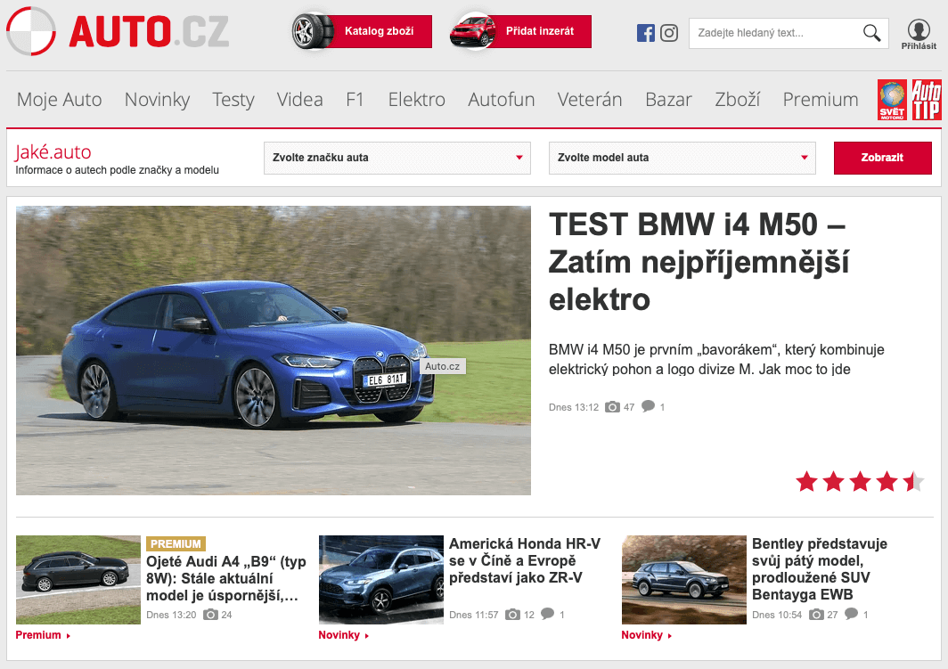Open the Facebook page icon

(x=646, y=33)
